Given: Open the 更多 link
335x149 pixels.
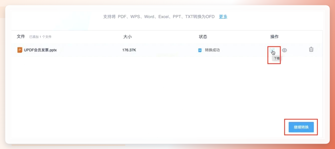Looking at the screenshot, I should coord(223,17).
